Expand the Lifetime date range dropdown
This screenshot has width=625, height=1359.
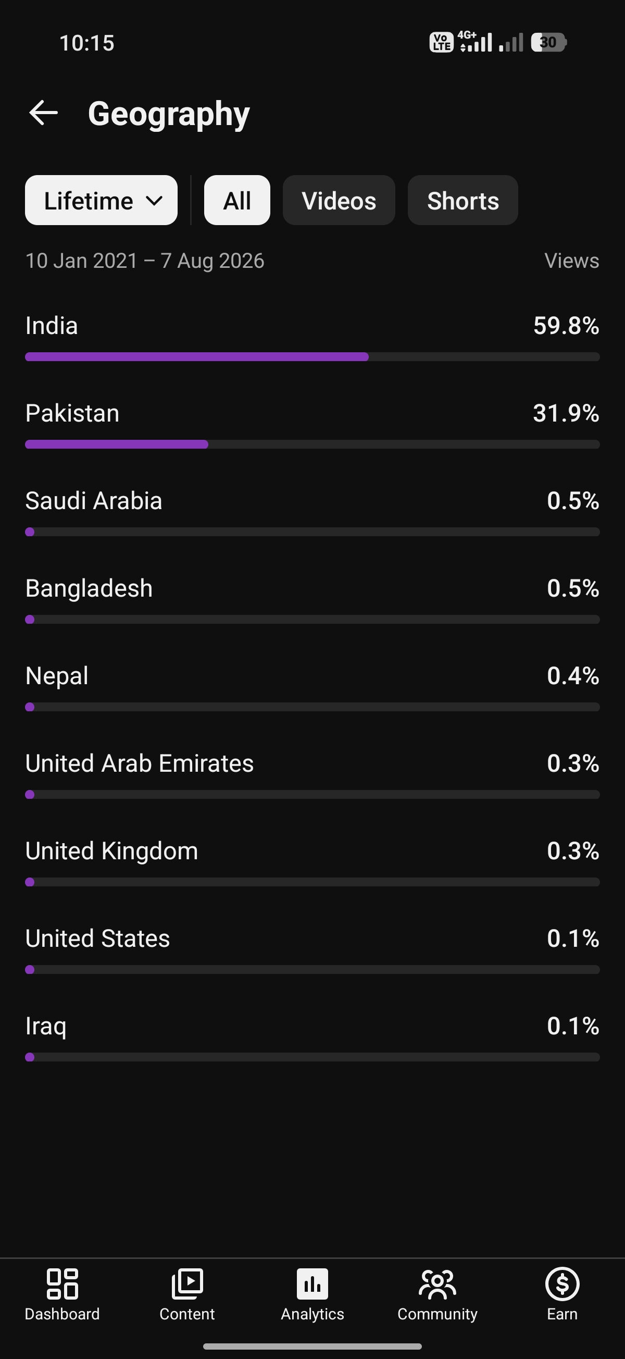[x=101, y=201]
